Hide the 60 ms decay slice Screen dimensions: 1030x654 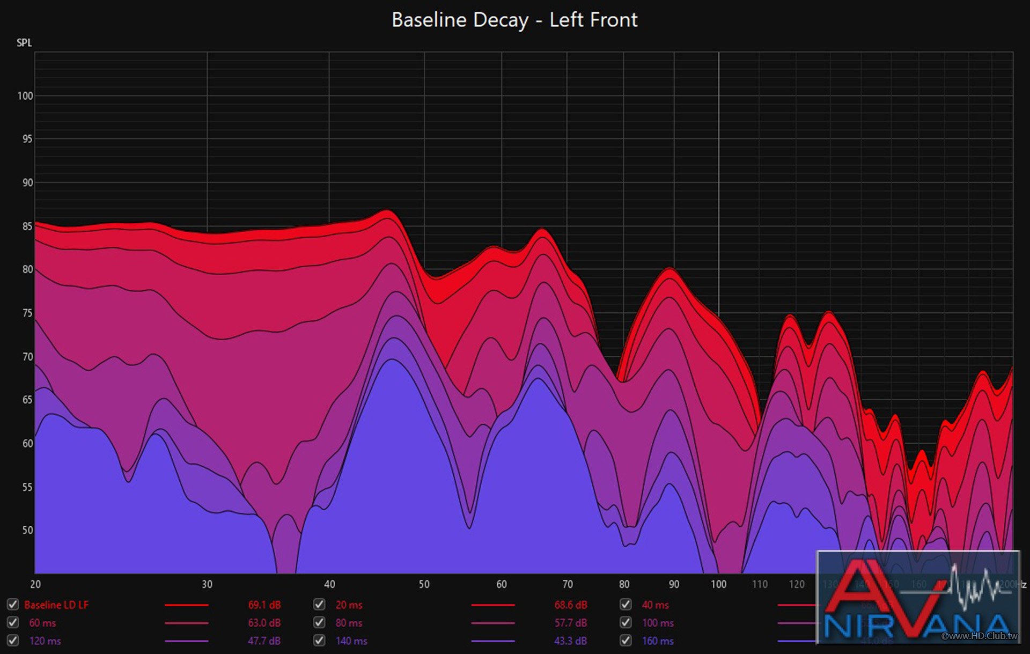click(13, 623)
